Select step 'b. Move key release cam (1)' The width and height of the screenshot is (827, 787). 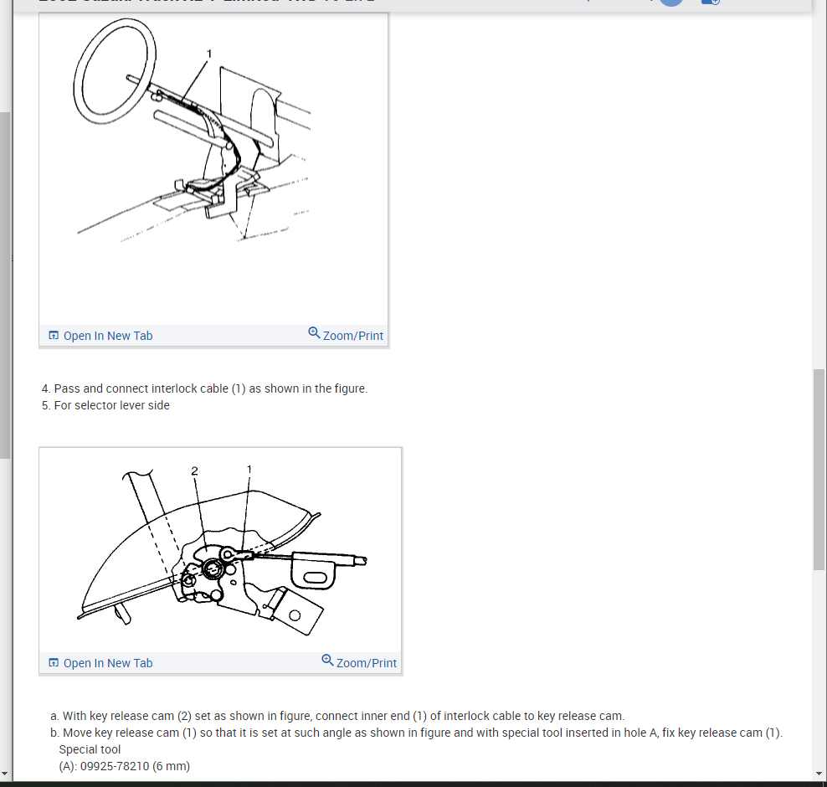click(x=417, y=733)
